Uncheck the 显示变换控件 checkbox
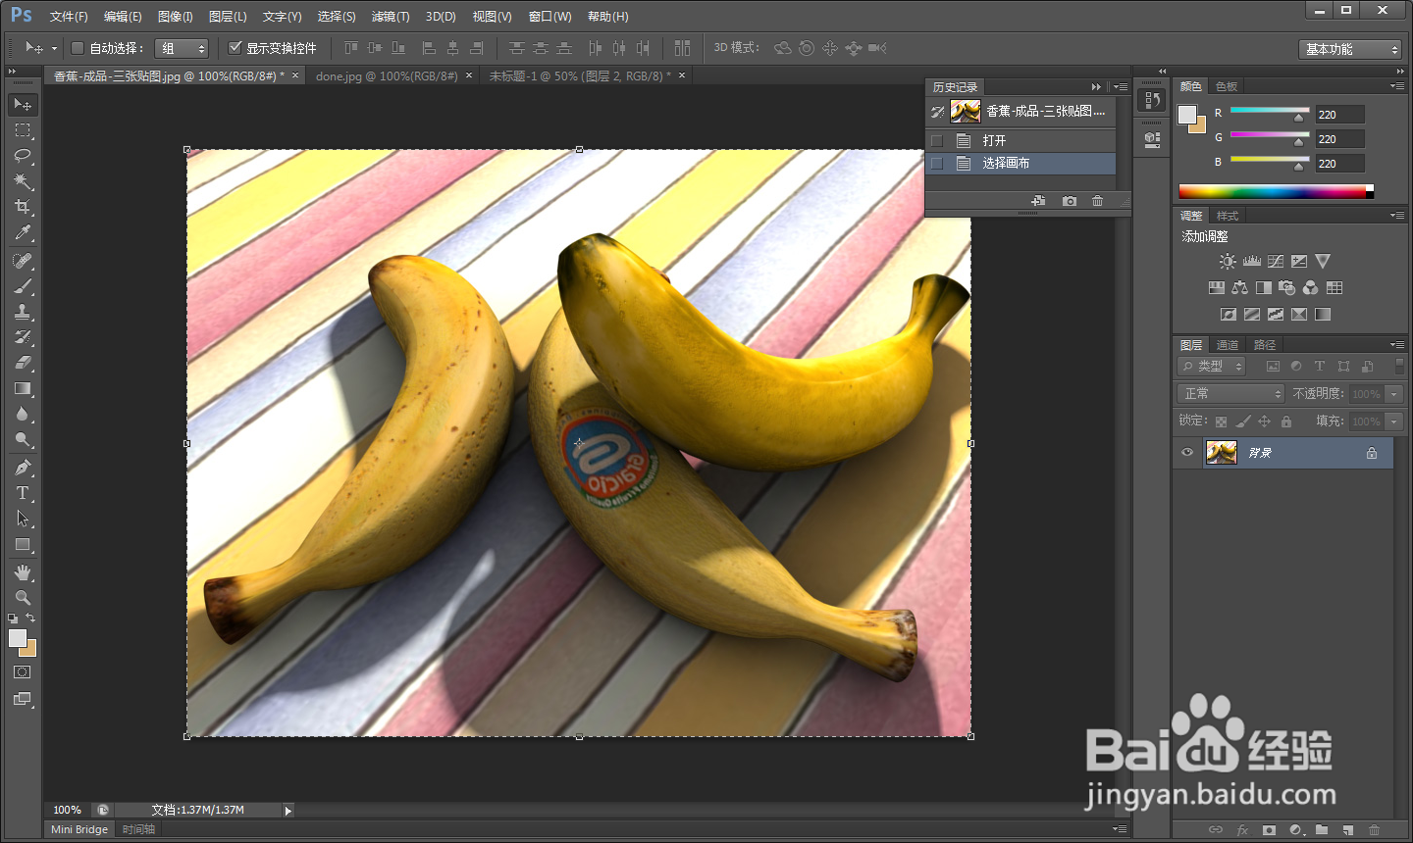 pyautogui.click(x=235, y=48)
